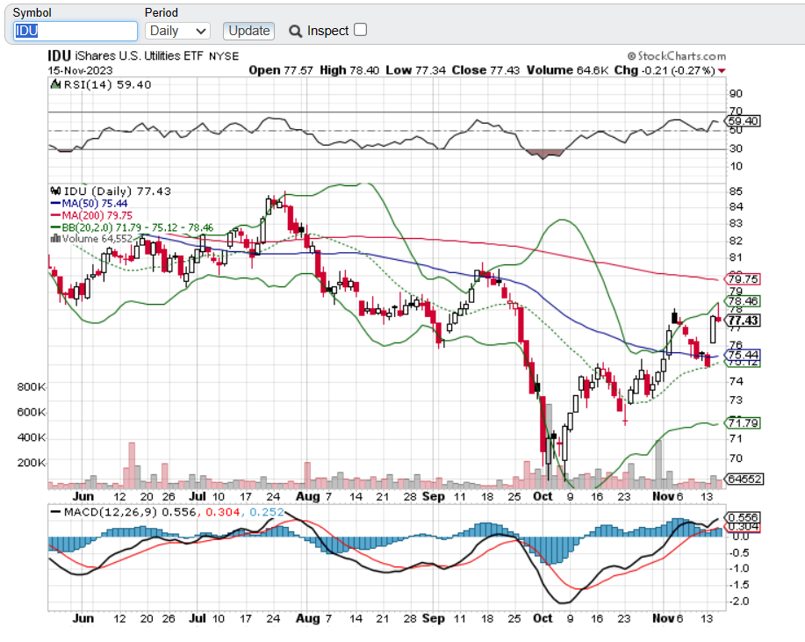Image resolution: width=805 pixels, height=642 pixels.
Task: Click the magnifying glass Inspect icon
Action: (295, 31)
